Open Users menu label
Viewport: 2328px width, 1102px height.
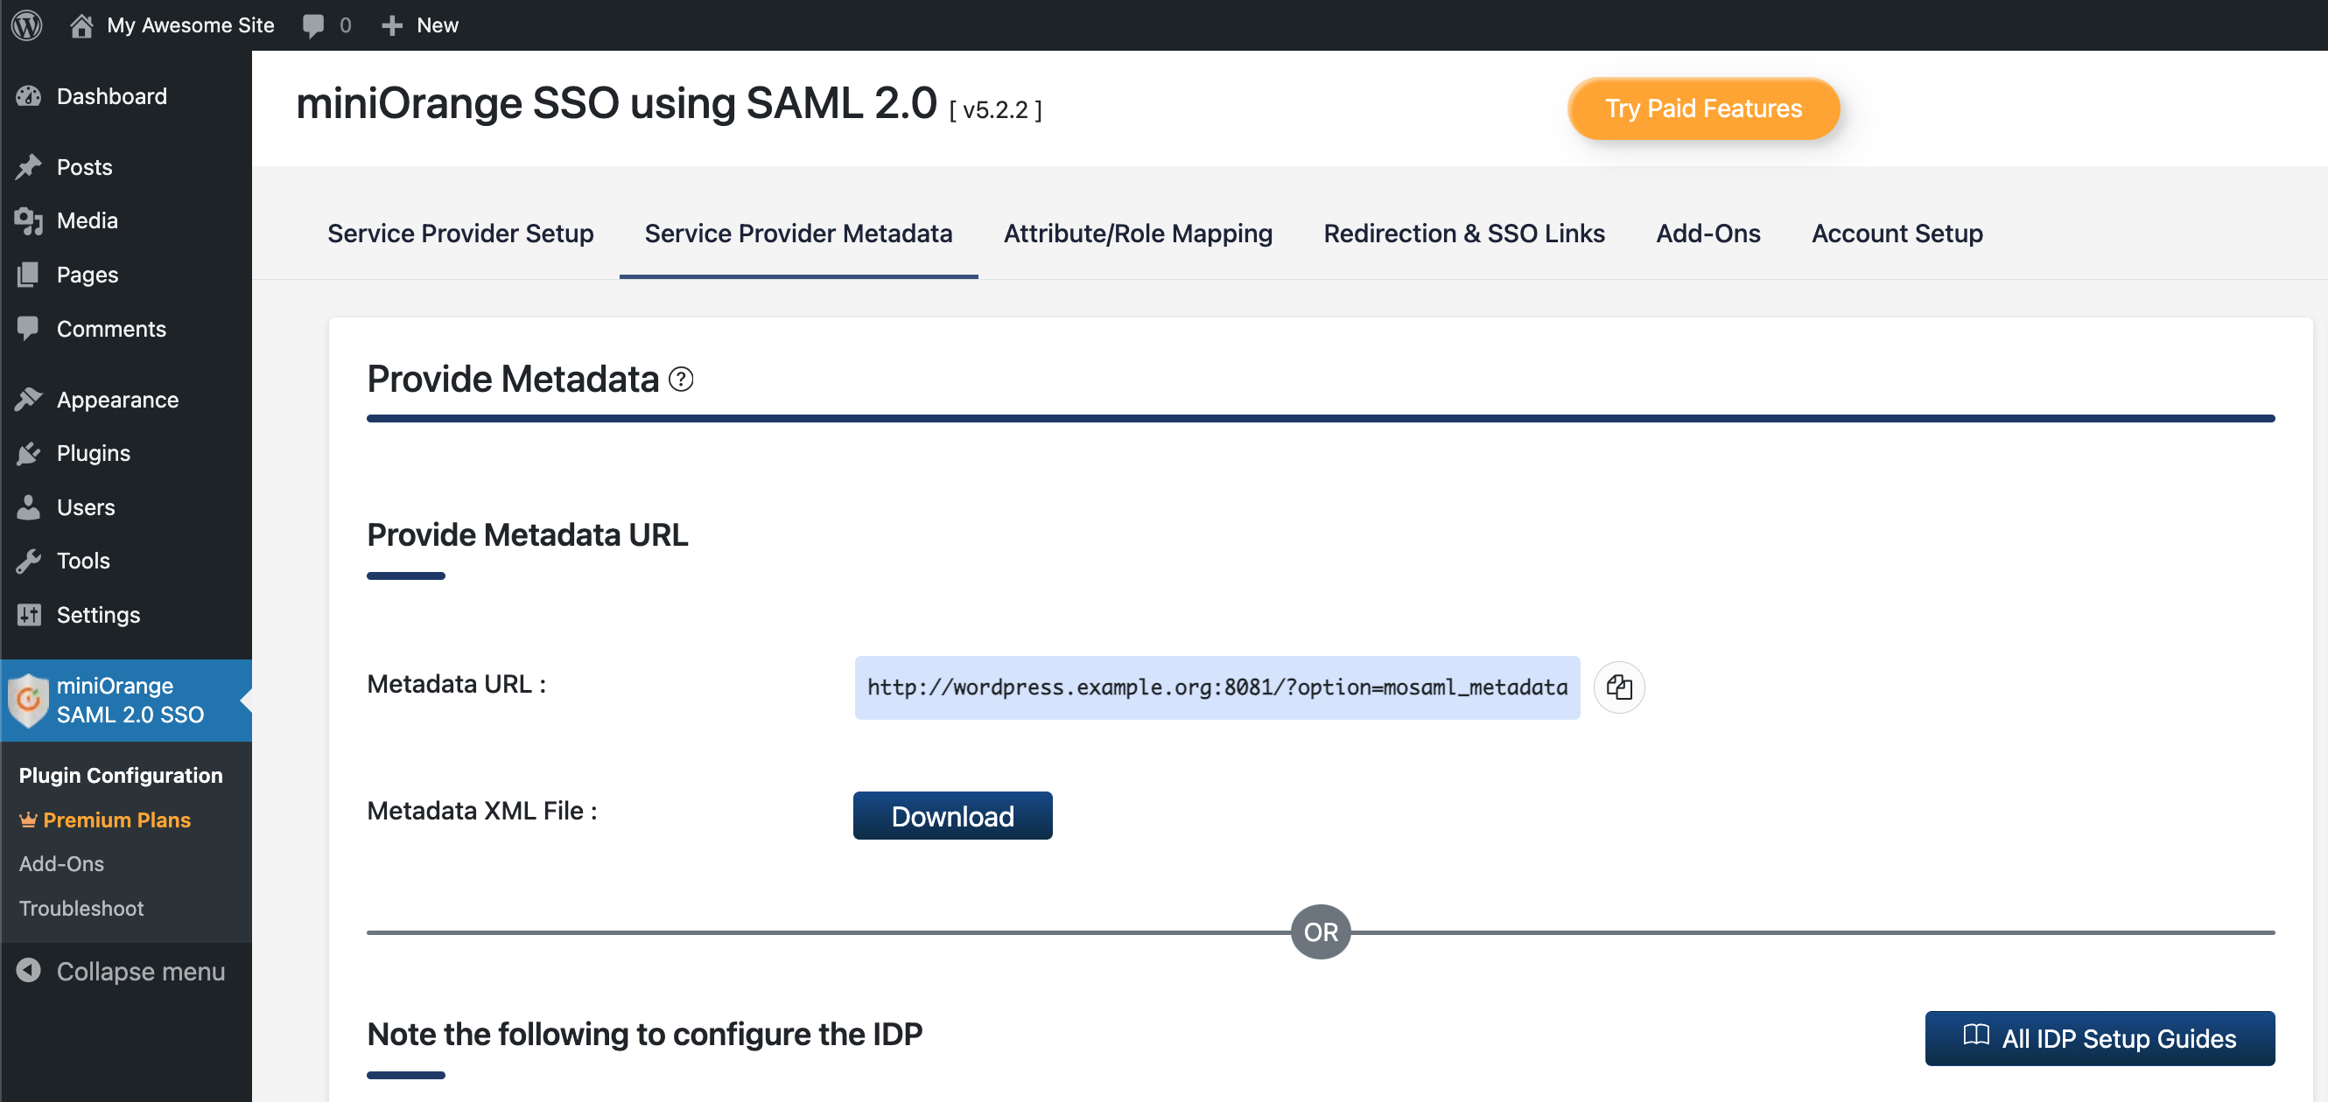point(86,506)
